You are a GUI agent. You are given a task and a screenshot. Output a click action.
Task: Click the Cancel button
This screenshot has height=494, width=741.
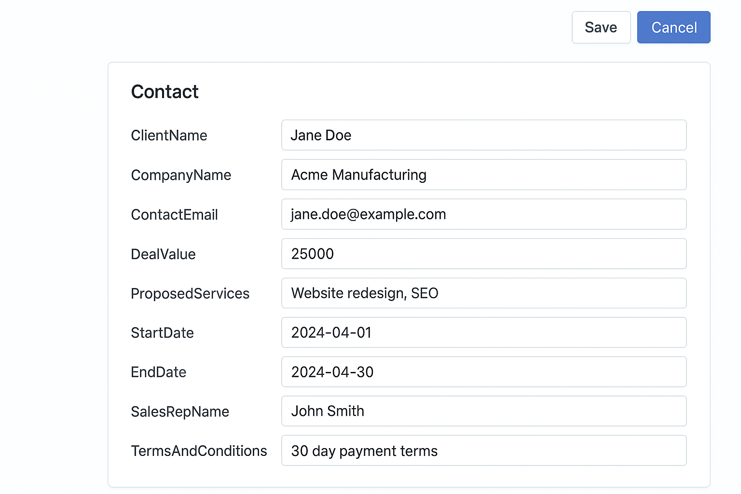click(673, 27)
